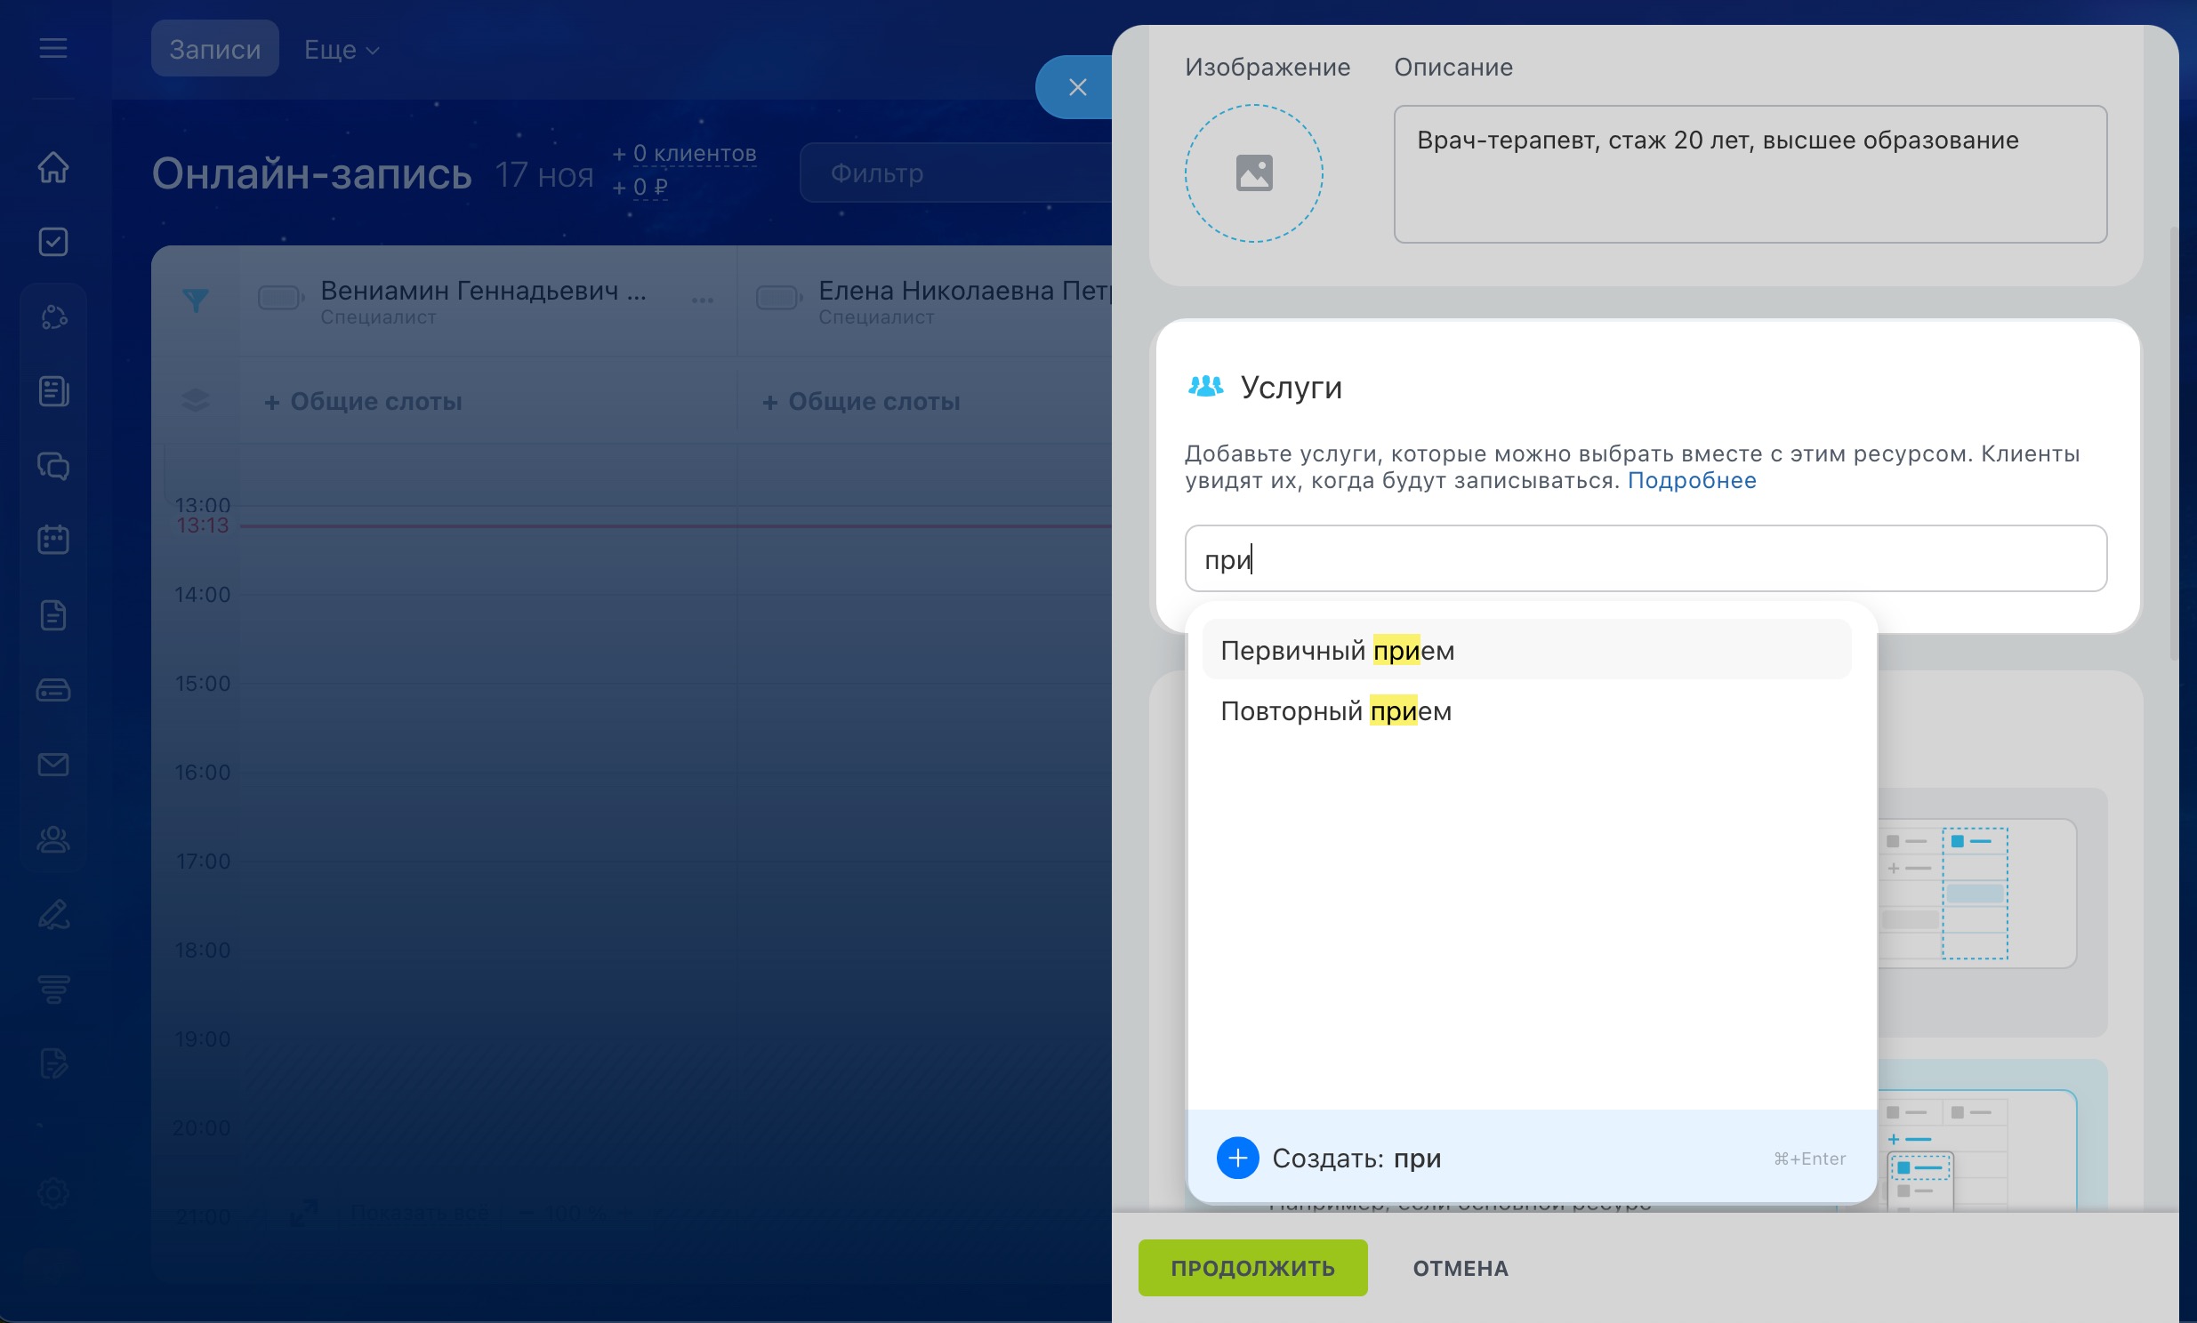
Task: Toggle switch next to Елена Николаевна
Action: pyautogui.click(x=777, y=298)
